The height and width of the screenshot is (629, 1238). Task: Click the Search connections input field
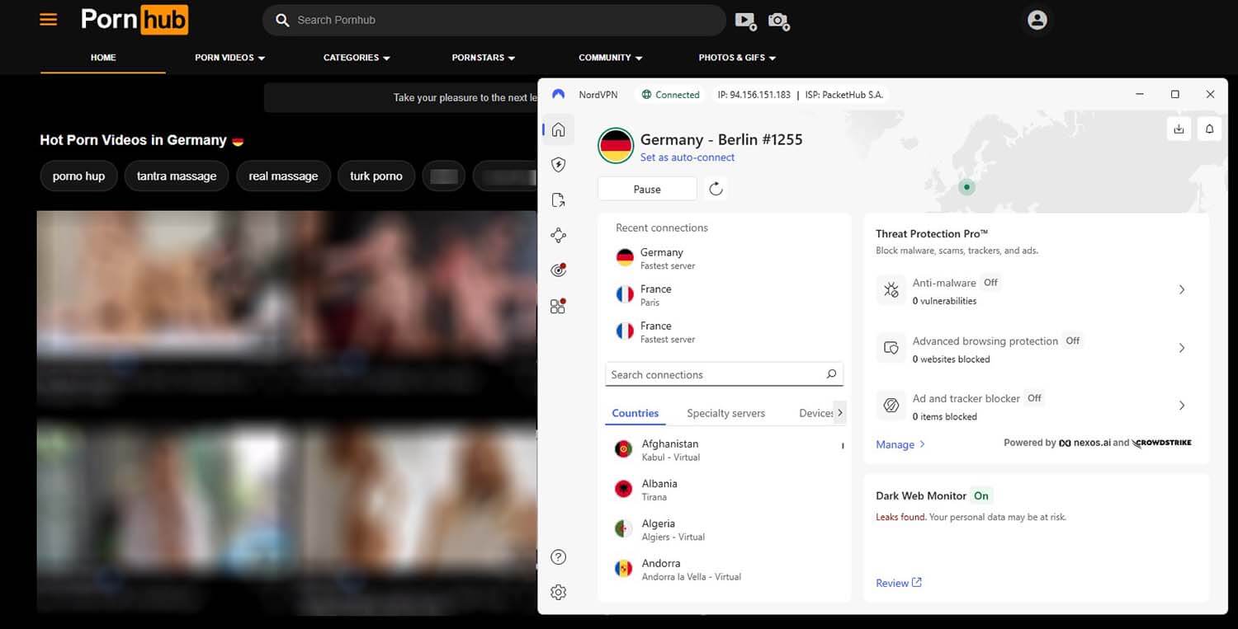725,374
